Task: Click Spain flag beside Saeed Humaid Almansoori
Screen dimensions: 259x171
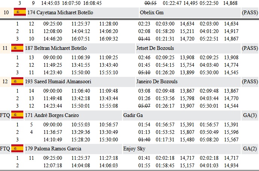Action: click(x=17, y=81)
